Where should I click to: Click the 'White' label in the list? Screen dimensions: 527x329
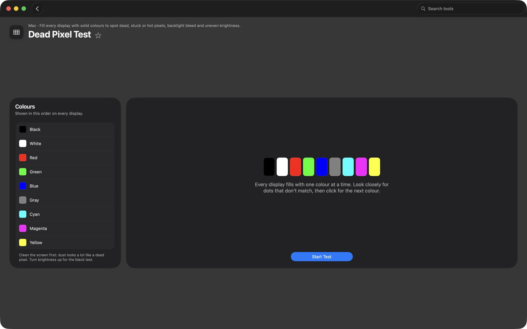(35, 143)
